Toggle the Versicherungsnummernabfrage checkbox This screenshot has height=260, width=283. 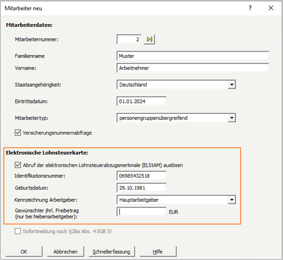(17, 132)
